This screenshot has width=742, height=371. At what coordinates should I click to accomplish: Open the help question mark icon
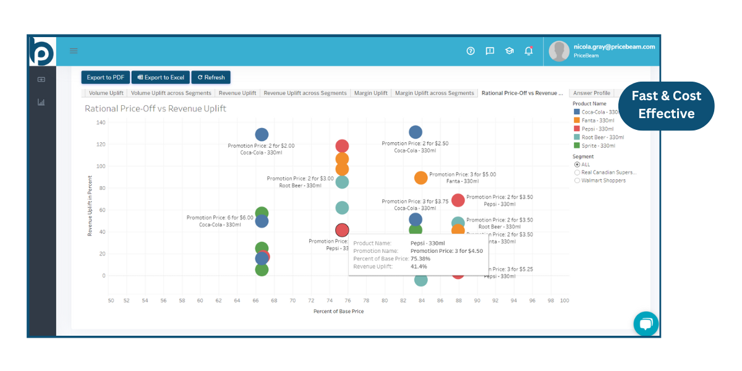coord(471,51)
